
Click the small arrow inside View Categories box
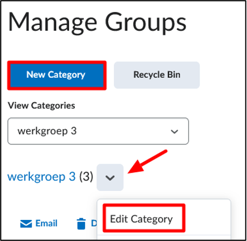point(174,131)
